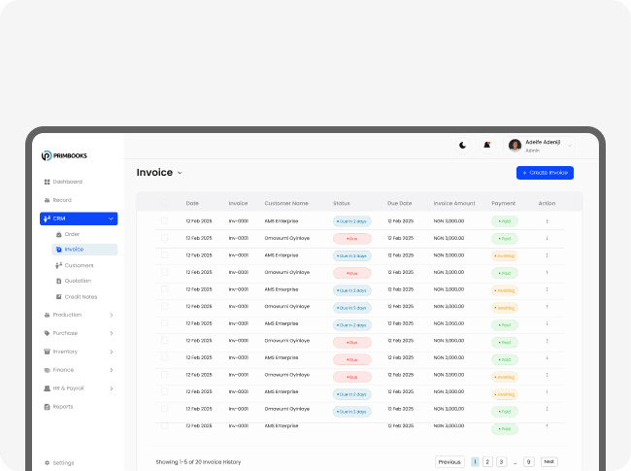The width and height of the screenshot is (631, 471).
Task: Open Credit Notes in the sidebar
Action: click(x=77, y=297)
